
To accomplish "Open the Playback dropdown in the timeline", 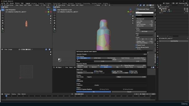I will coord(7,94).
